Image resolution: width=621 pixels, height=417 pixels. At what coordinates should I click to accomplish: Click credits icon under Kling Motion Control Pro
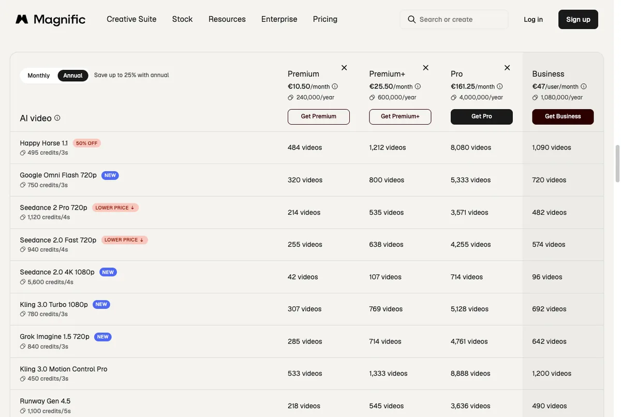pos(23,379)
